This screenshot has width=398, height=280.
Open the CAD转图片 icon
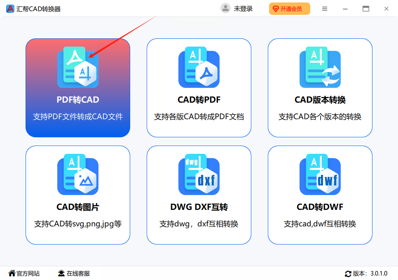coord(78,174)
